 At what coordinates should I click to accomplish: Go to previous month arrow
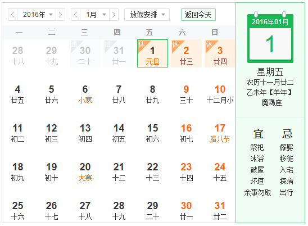pos(75,15)
